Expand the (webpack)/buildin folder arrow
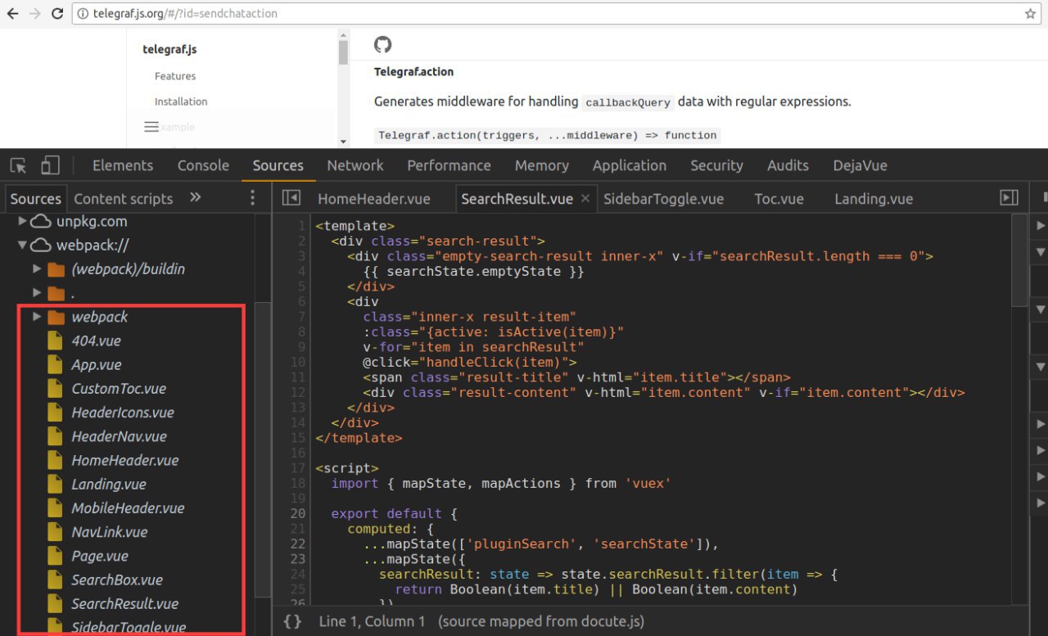Screen dimensions: 1048x636 tap(37, 268)
